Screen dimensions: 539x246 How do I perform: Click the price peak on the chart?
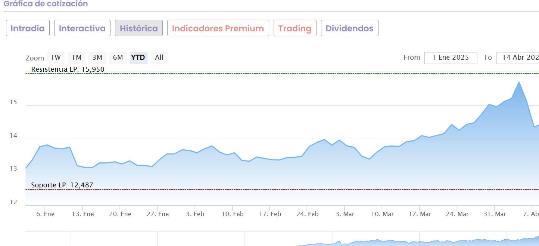point(519,82)
